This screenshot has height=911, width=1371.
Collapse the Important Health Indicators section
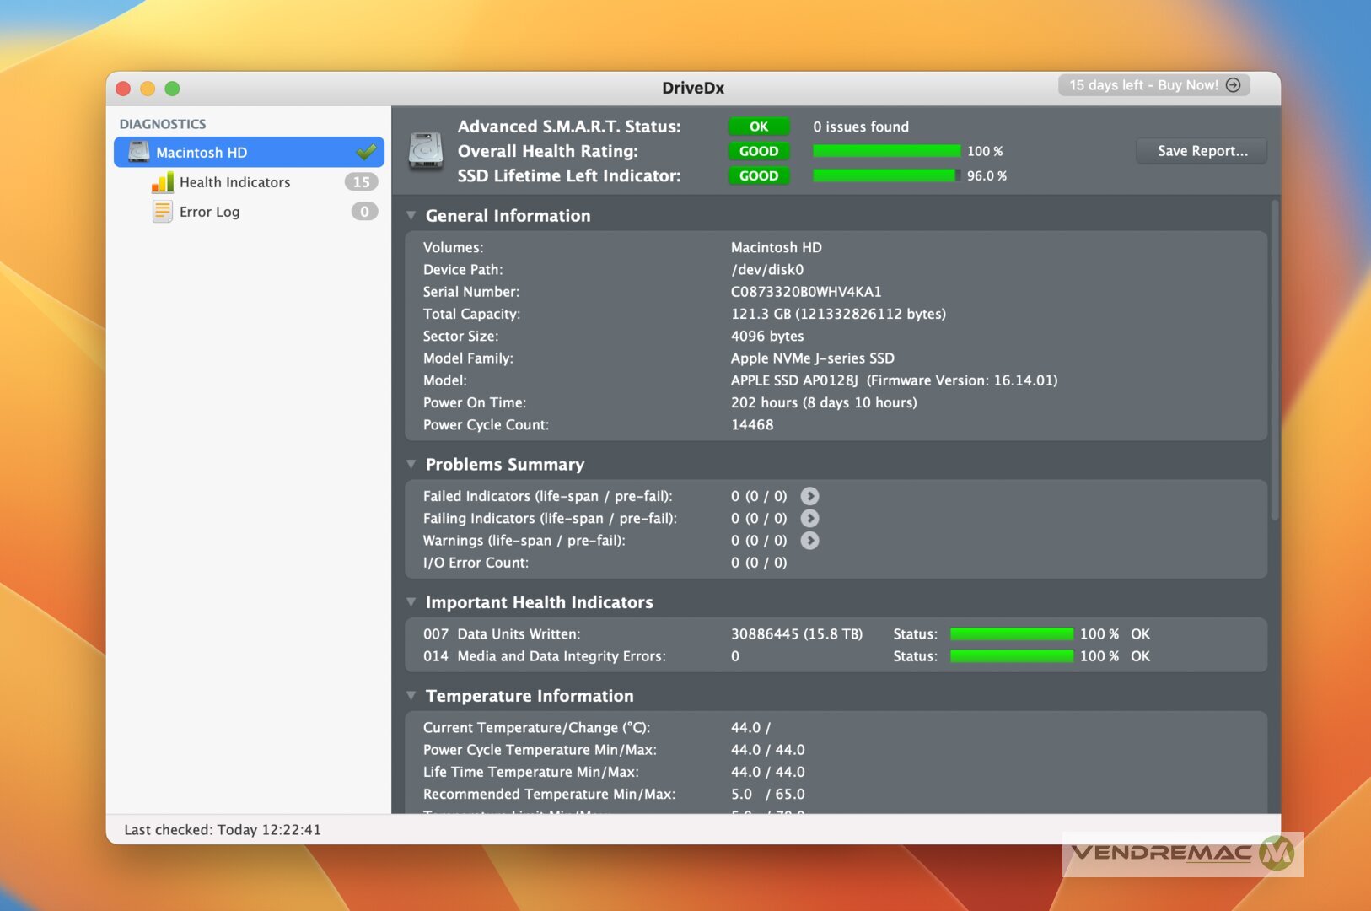pos(411,602)
